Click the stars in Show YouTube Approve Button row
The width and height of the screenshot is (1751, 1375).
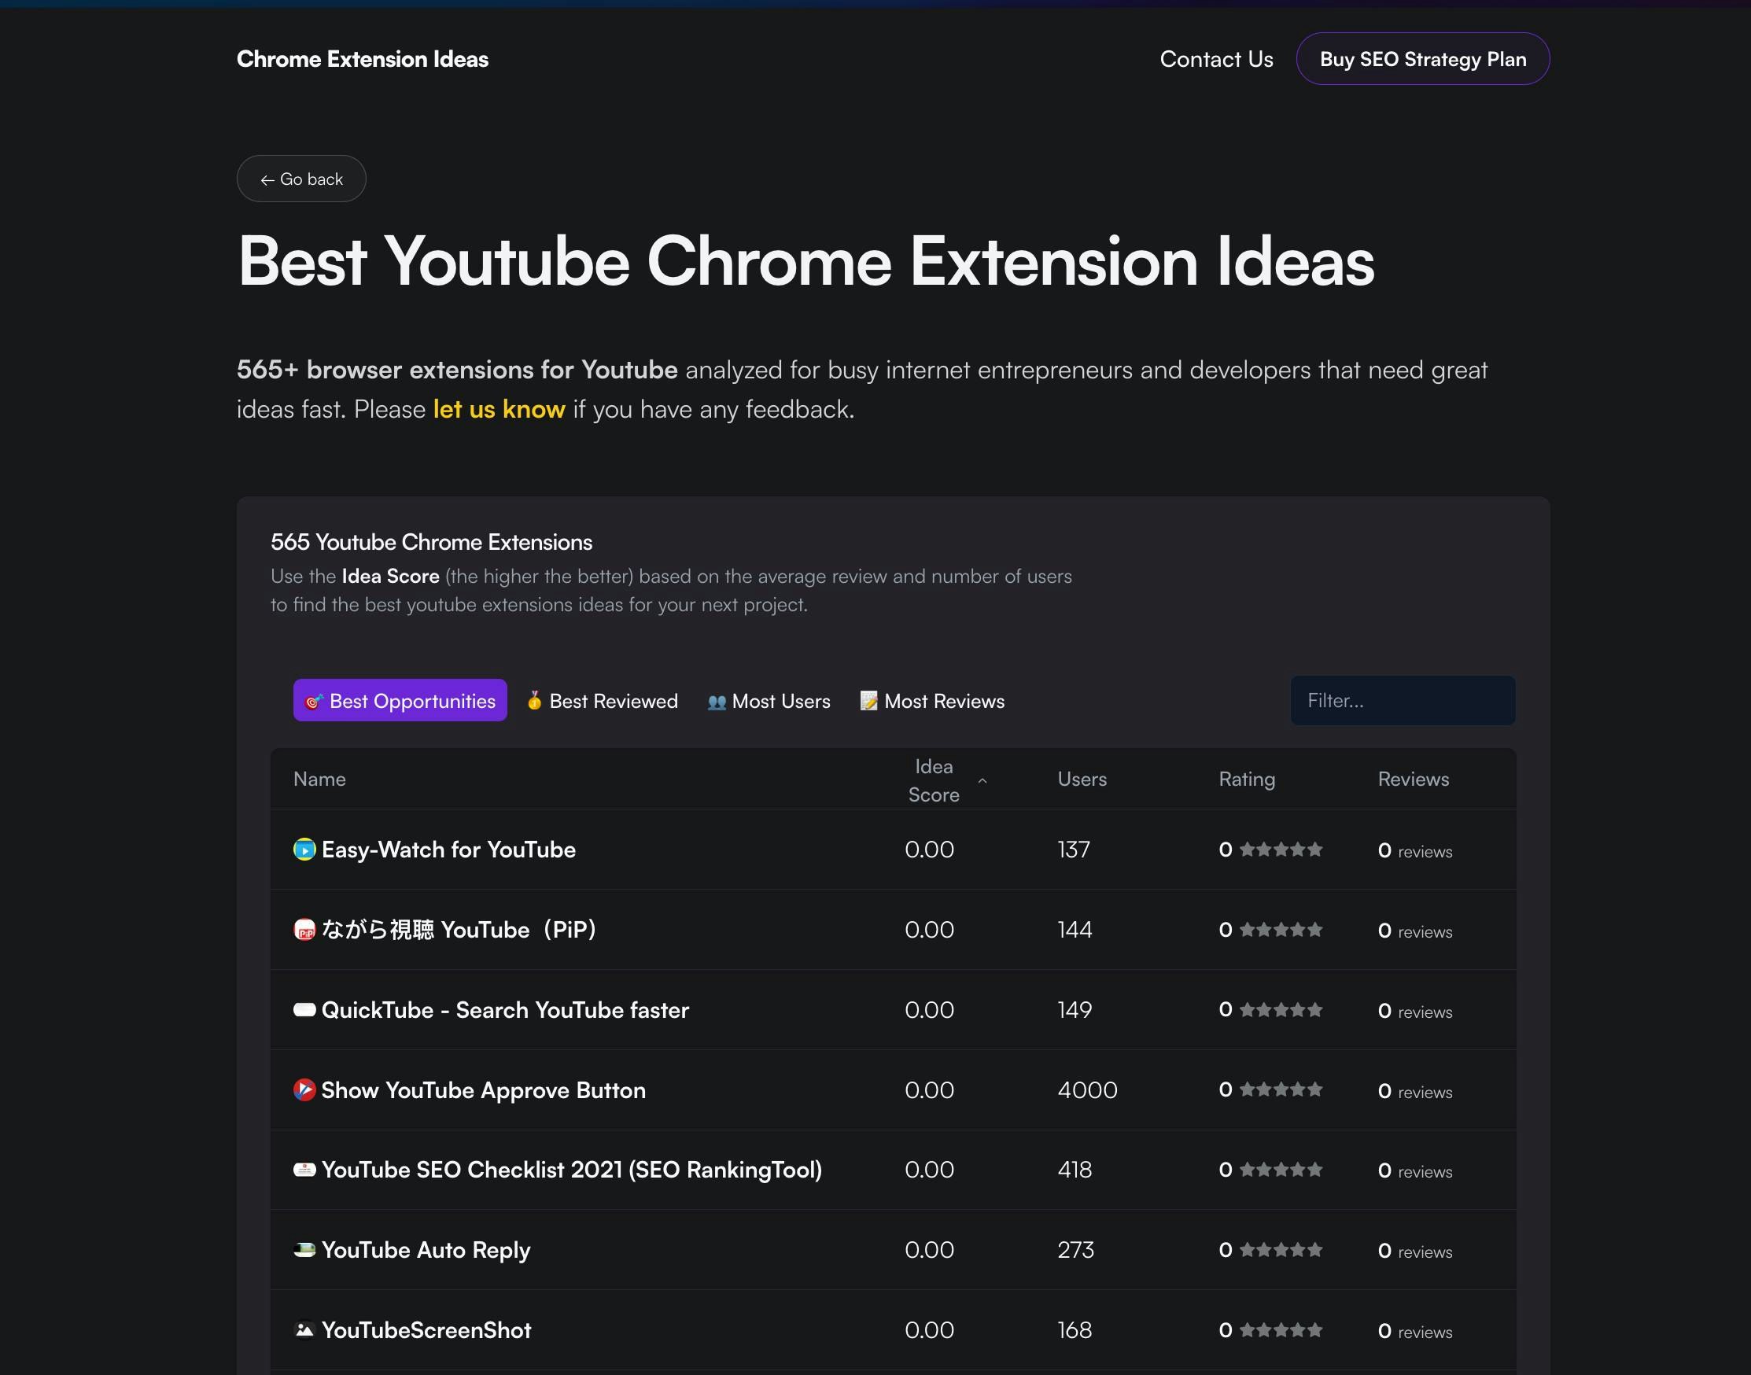click(x=1281, y=1089)
